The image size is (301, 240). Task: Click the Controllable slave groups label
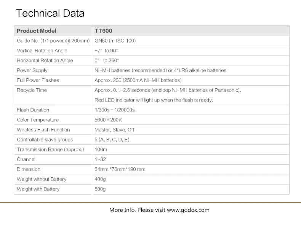coord(45,140)
